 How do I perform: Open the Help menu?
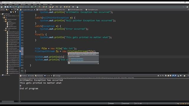[x=51, y=4]
